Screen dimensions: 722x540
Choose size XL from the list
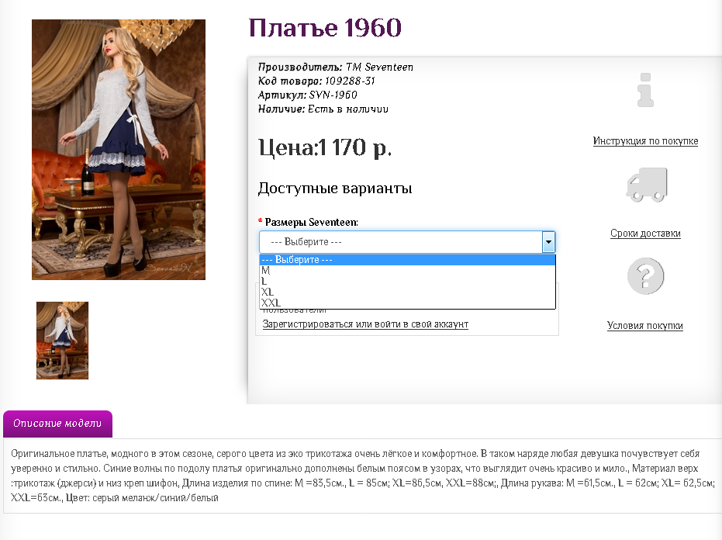coord(407,292)
